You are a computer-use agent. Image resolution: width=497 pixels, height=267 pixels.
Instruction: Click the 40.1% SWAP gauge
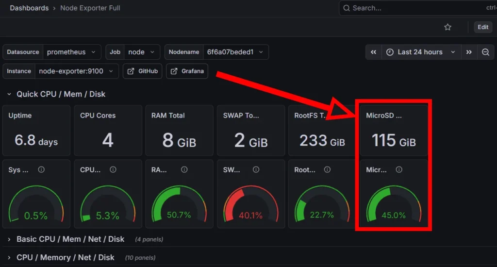click(251, 204)
